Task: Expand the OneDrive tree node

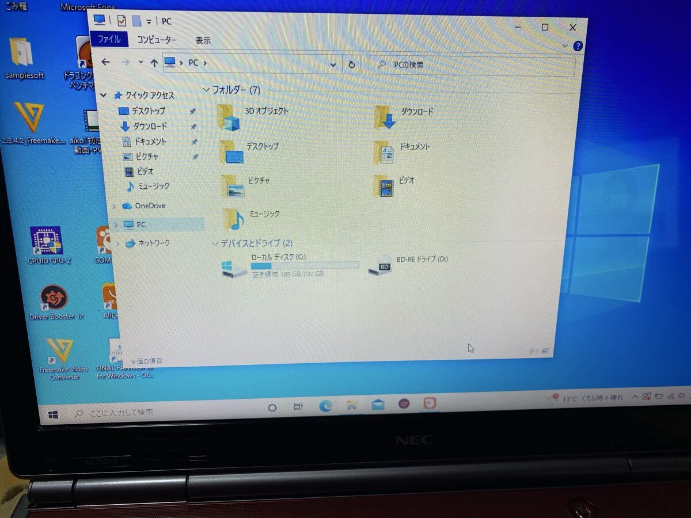Action: (114, 205)
